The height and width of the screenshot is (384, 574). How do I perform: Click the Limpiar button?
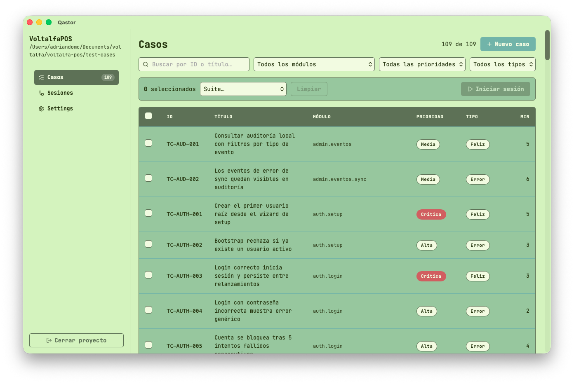pos(309,89)
